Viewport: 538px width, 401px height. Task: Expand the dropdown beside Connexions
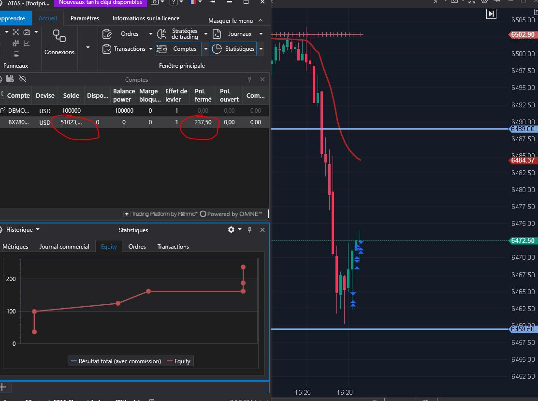point(88,47)
